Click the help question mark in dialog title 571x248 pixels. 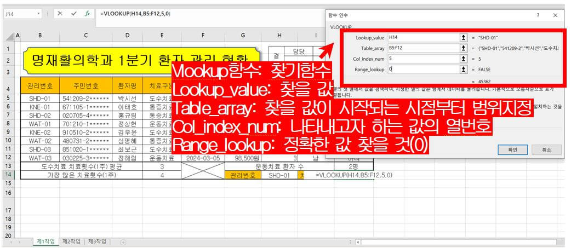coord(538,15)
